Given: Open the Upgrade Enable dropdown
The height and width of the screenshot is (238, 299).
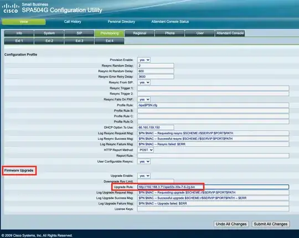Looking at the screenshot, I should [144, 176].
